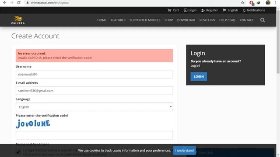Click the Register person icon
Image resolution: width=280 pixels, height=157 pixels.
point(203,10)
